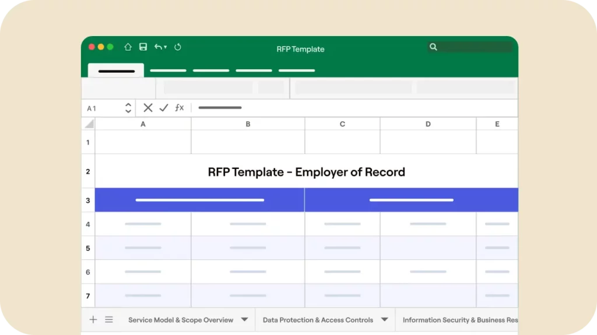Click the RFP Template - Employer of Record cell
Image resolution: width=597 pixels, height=335 pixels.
tap(306, 172)
